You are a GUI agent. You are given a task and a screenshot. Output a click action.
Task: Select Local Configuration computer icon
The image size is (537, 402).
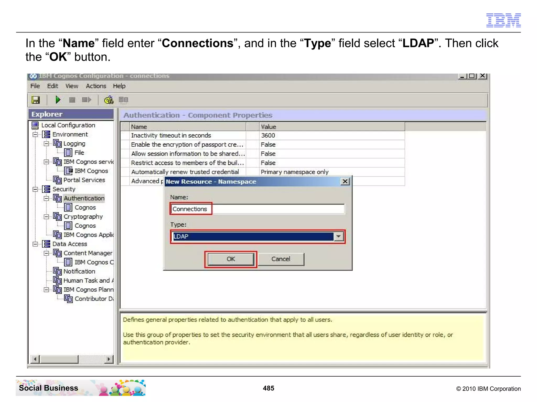coord(35,125)
